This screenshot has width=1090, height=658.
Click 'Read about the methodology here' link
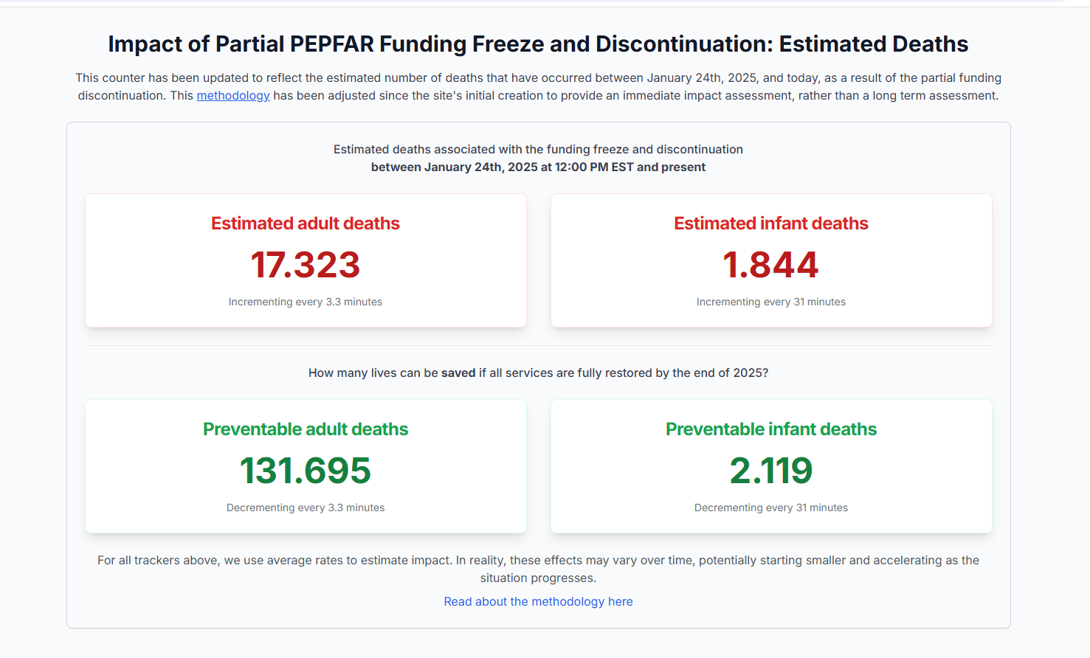[538, 602]
